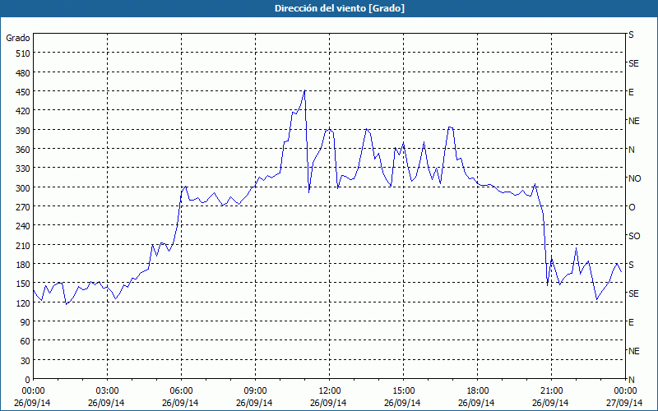Click the 510 y-axis value

click(x=23, y=53)
